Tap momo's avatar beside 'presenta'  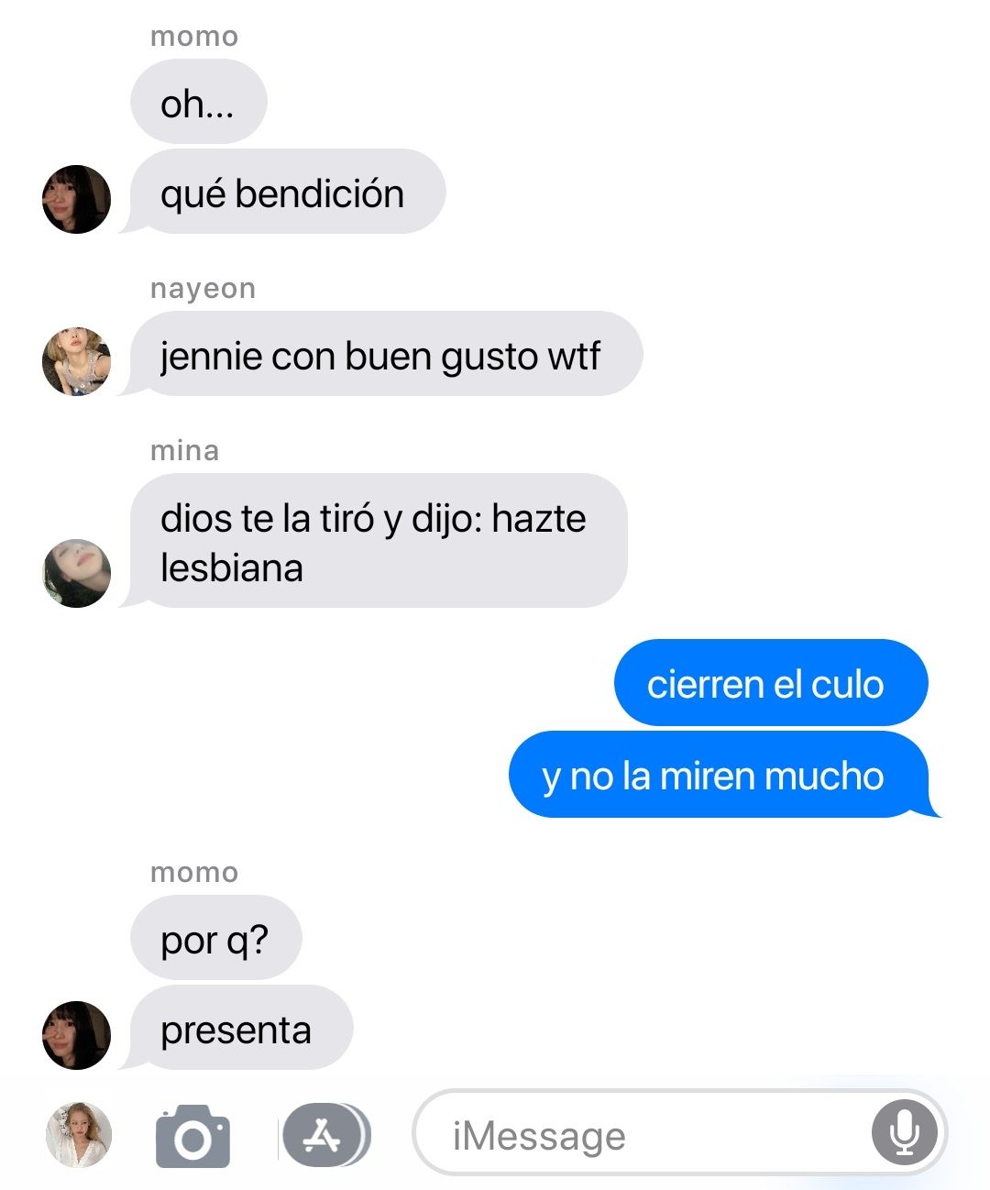click(x=77, y=1035)
